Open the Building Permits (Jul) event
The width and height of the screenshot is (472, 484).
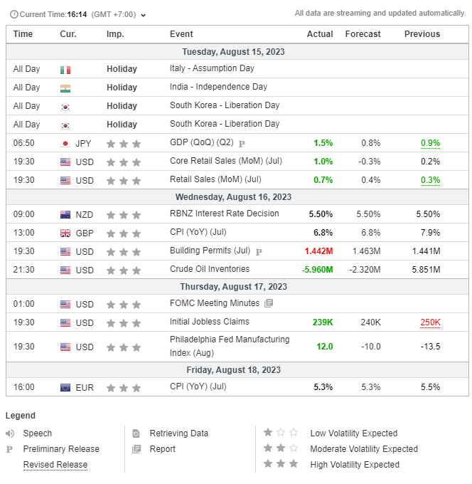pos(210,251)
